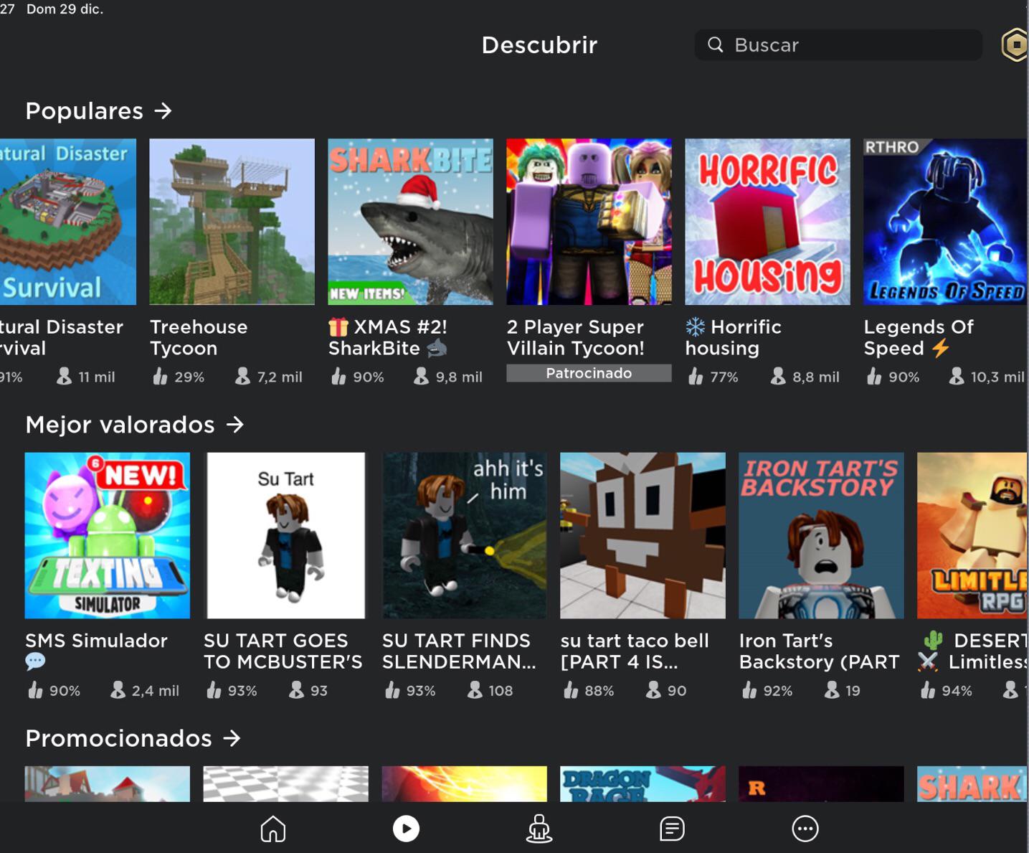Open the Chat messages icon
Viewport: 1029px width, 853px height.
click(672, 829)
